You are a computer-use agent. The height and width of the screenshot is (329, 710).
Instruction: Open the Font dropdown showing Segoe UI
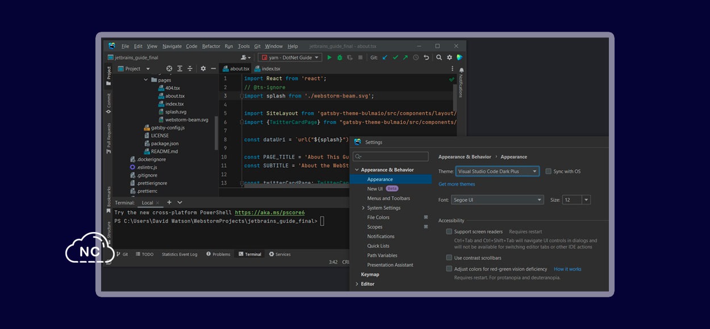[498, 200]
